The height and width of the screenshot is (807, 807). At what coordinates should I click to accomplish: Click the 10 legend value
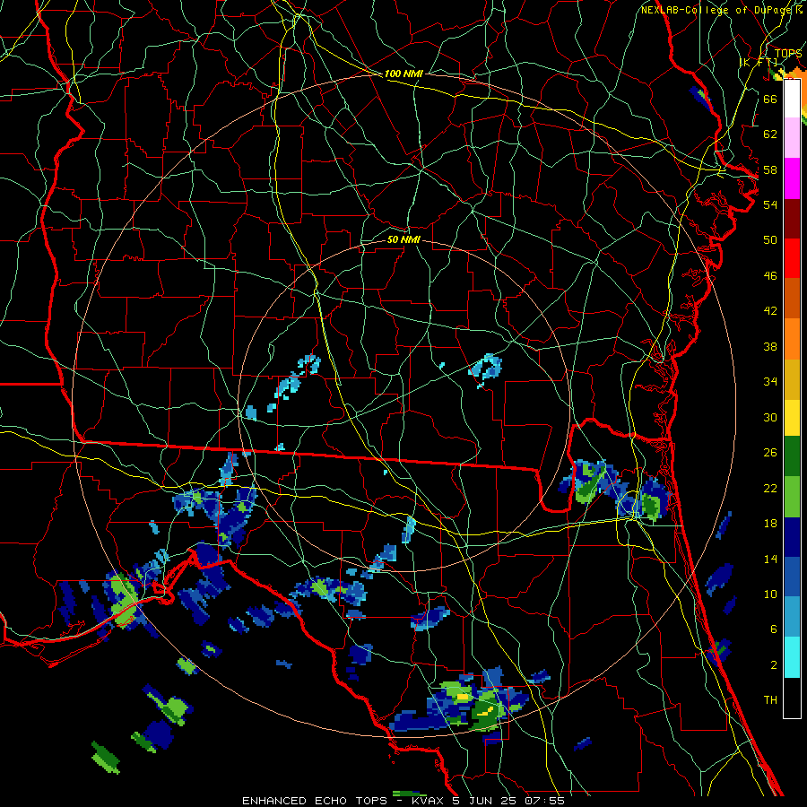[770, 594]
